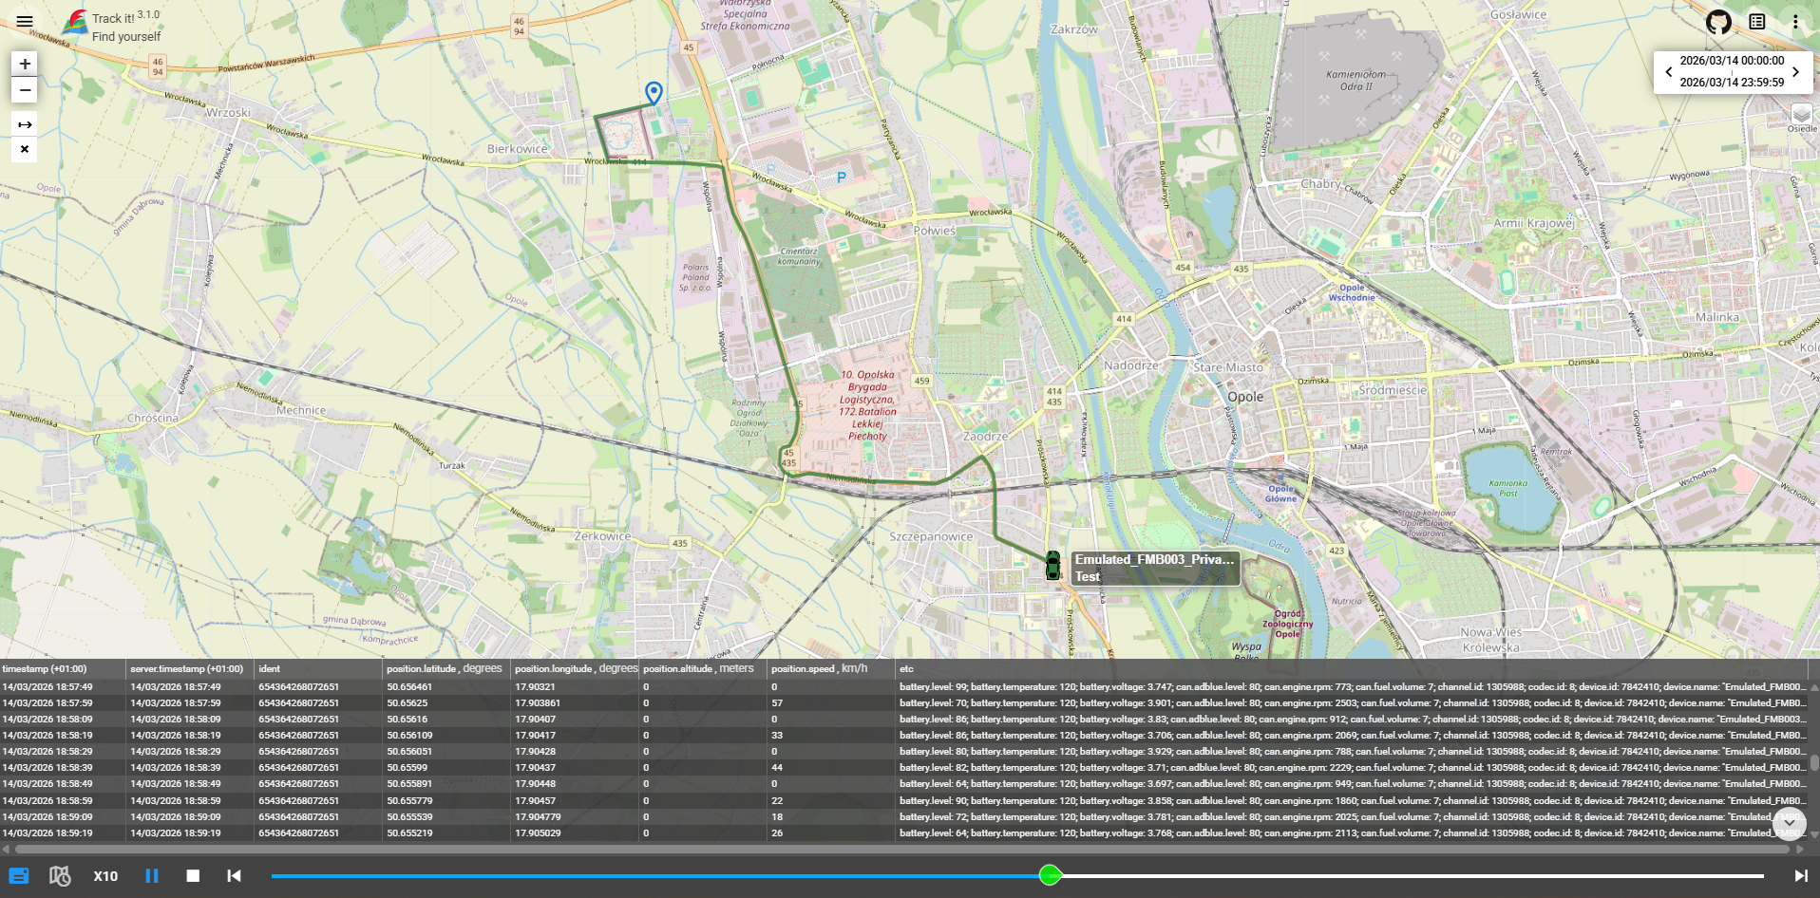Viewport: 1820px width, 898px height.
Task: Open the data list panel icon
Action: click(1755, 21)
